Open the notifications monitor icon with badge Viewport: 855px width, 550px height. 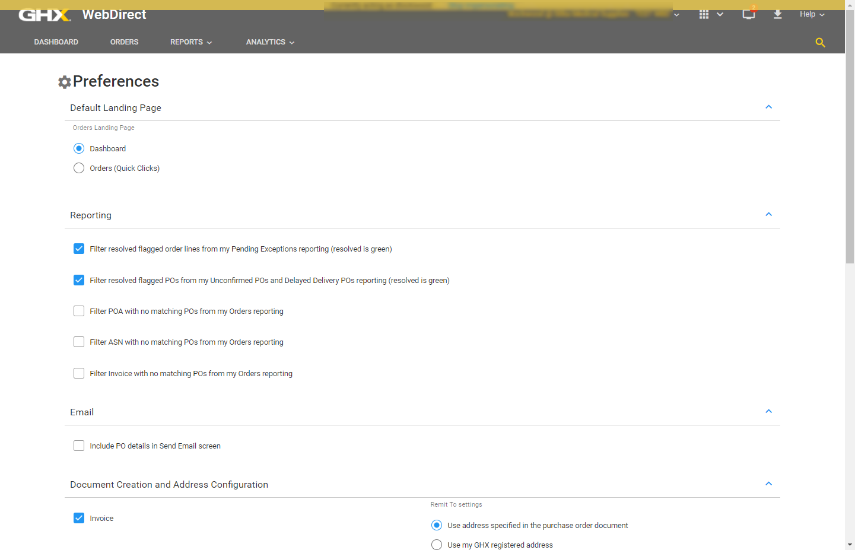tap(748, 14)
